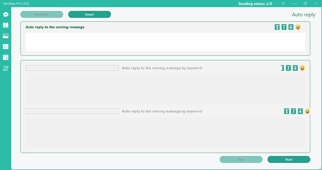Open the hamburger menu in title bar
This screenshot has width=322, height=170.
click(283, 4)
